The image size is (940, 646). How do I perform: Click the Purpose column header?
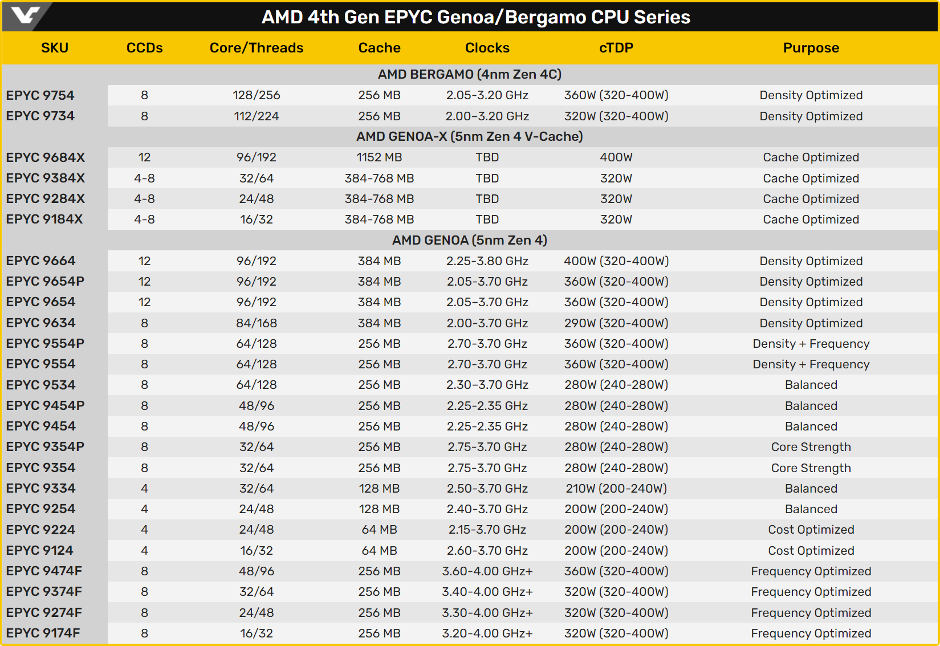coord(811,48)
